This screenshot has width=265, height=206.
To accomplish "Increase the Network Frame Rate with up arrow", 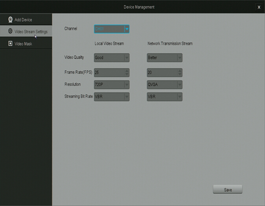I will (180, 71).
